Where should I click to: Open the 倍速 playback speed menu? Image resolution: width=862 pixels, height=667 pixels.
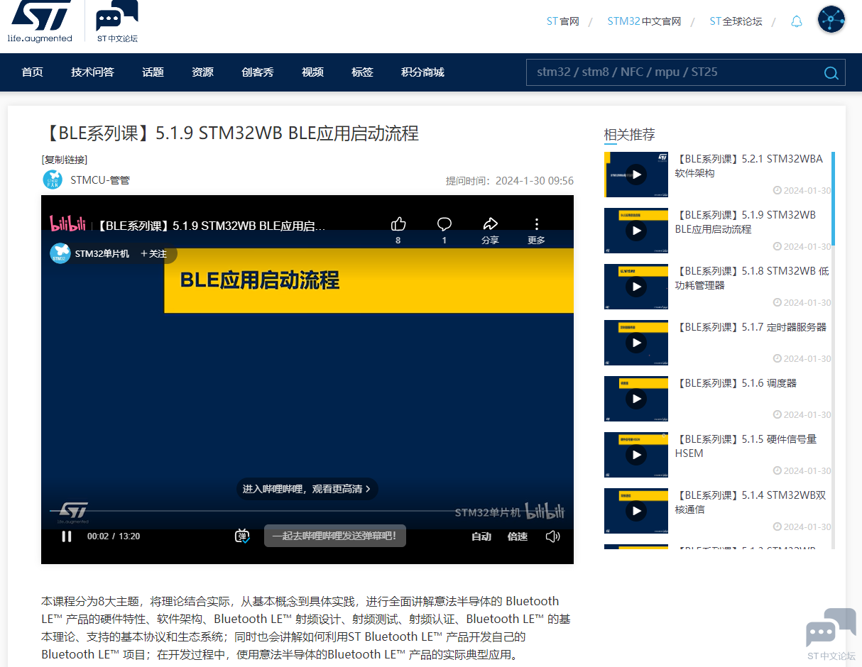click(x=518, y=536)
